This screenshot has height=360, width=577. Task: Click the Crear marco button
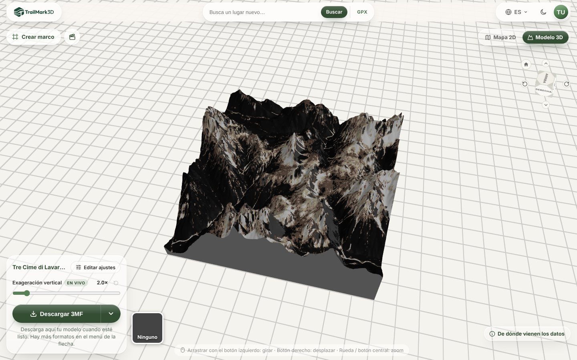pyautogui.click(x=34, y=37)
